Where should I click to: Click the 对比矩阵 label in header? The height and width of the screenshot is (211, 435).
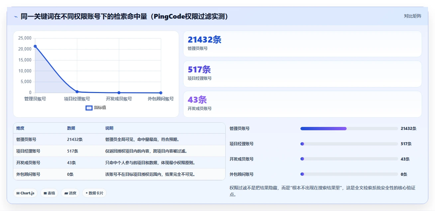(x=412, y=16)
